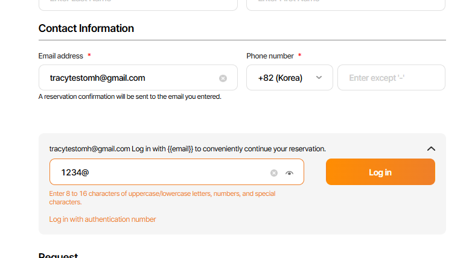Screen dimensions: 472x258
Task: Focus the email address input field
Action: click(x=127, y=78)
